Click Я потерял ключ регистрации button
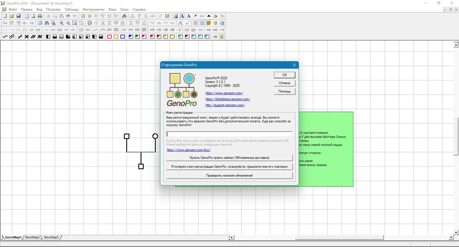Viewport: 459px width, 247px height. (229, 167)
